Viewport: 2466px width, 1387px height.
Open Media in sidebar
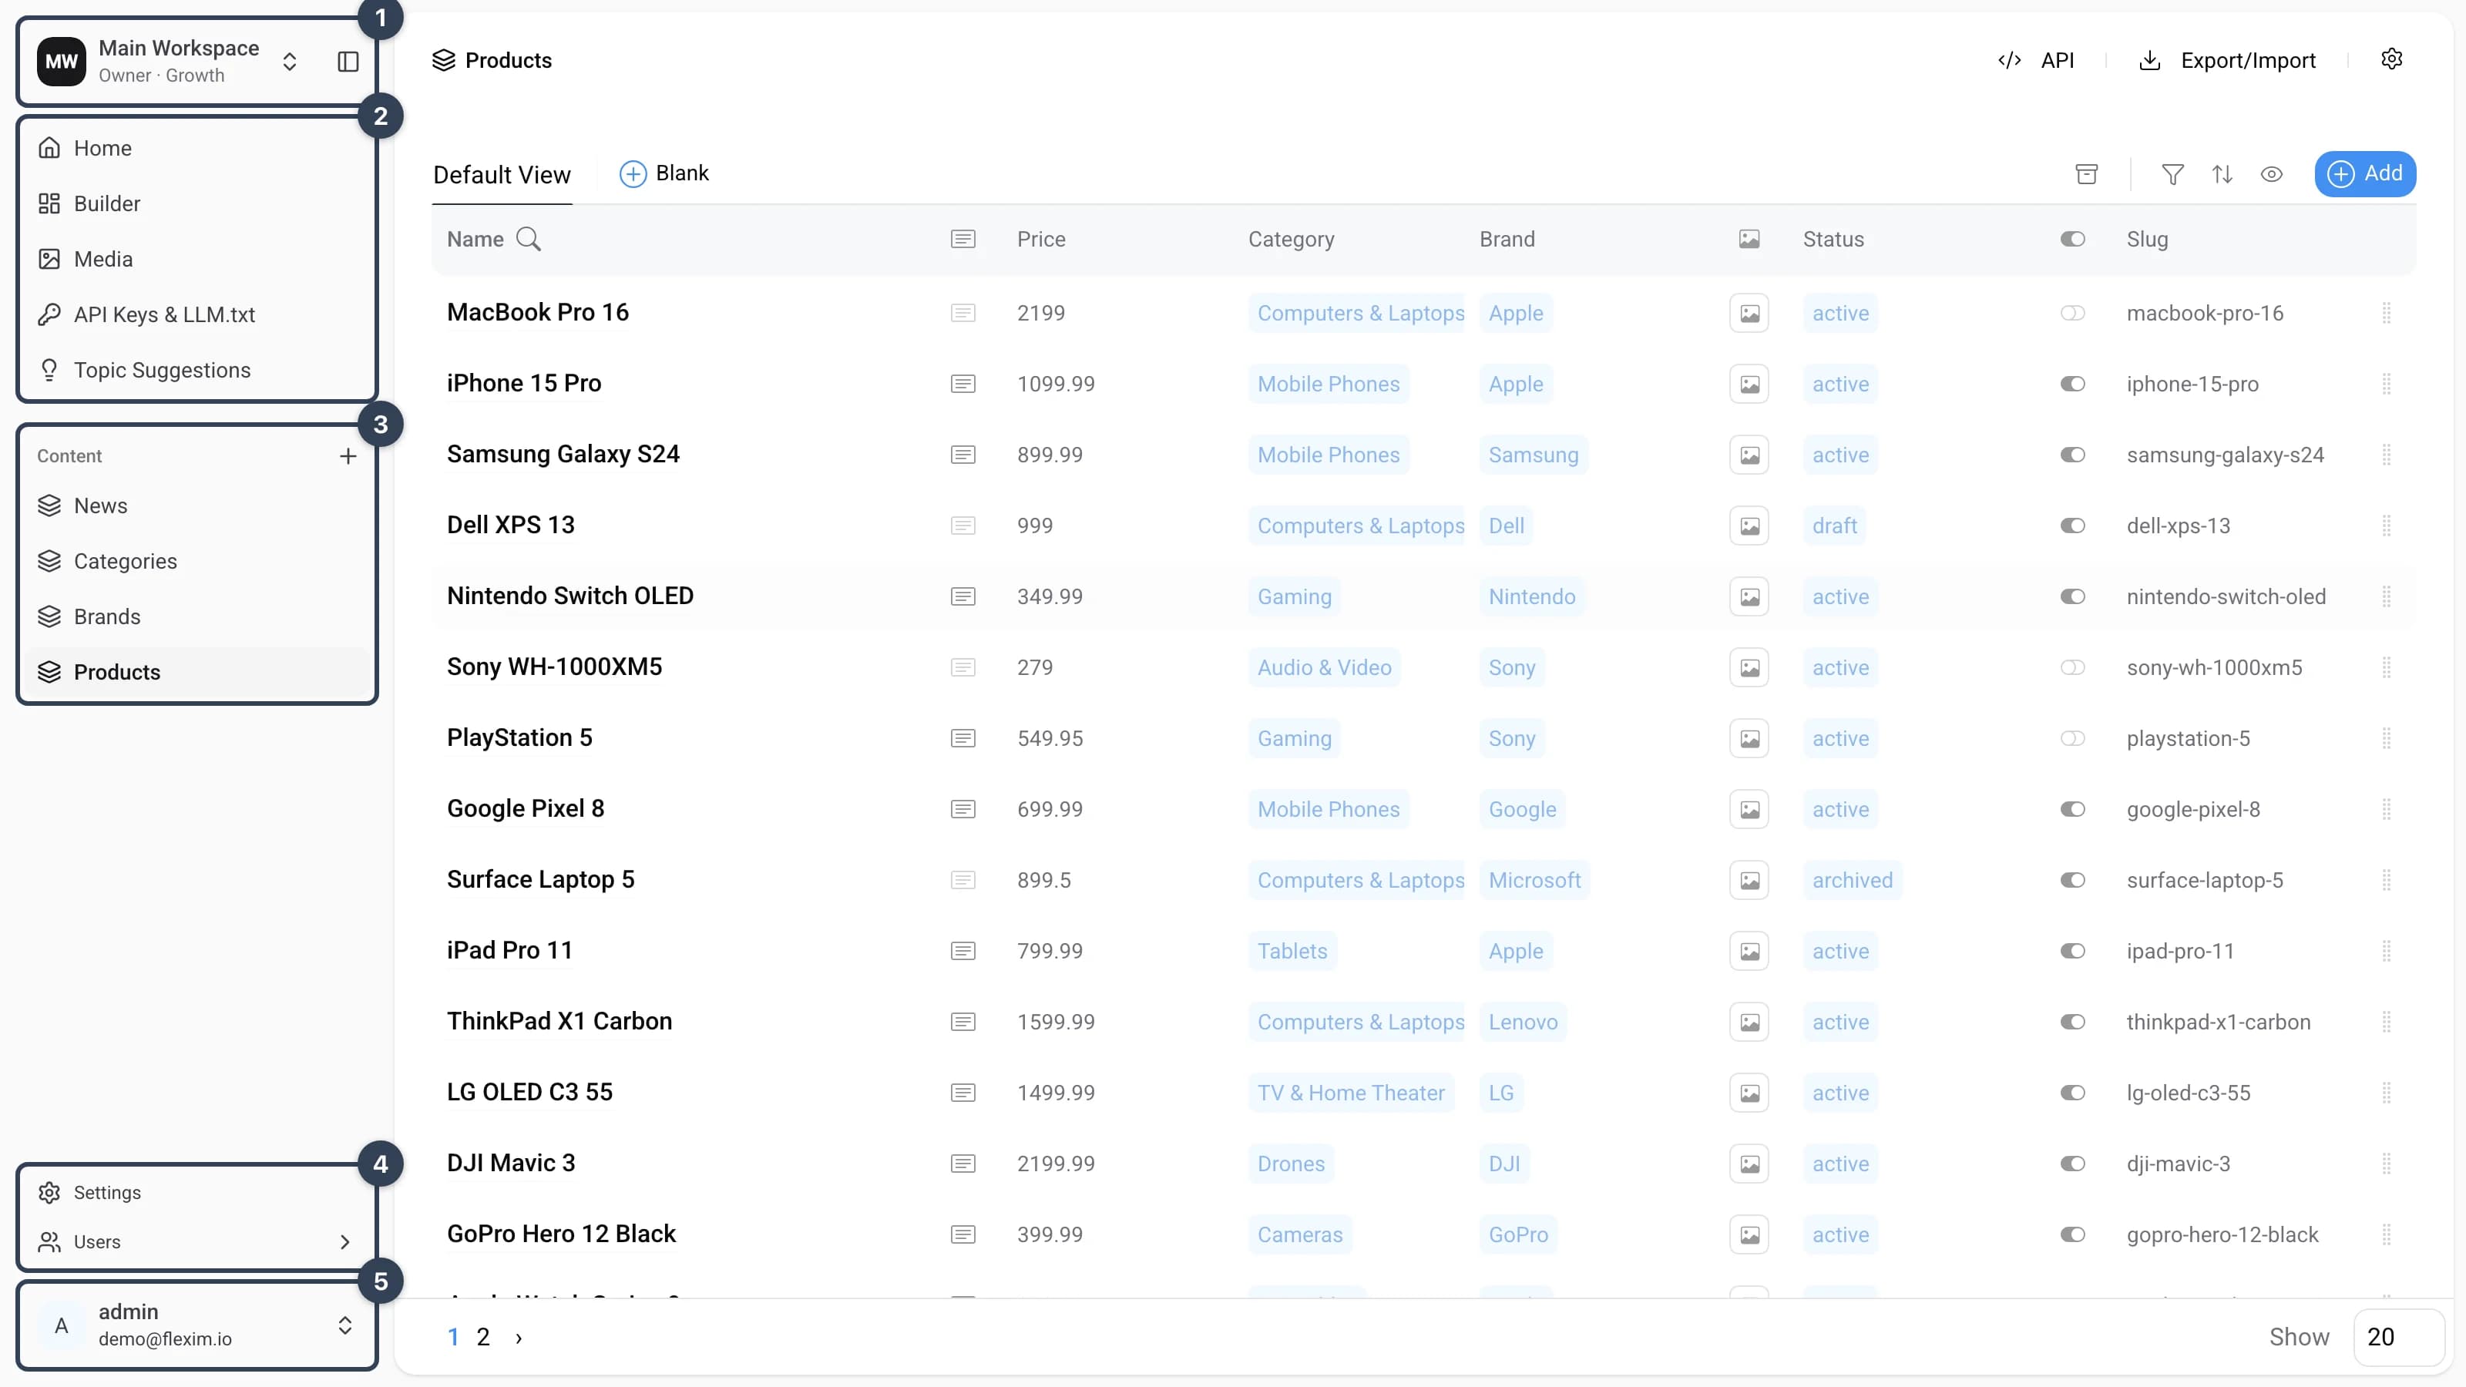pos(197,260)
